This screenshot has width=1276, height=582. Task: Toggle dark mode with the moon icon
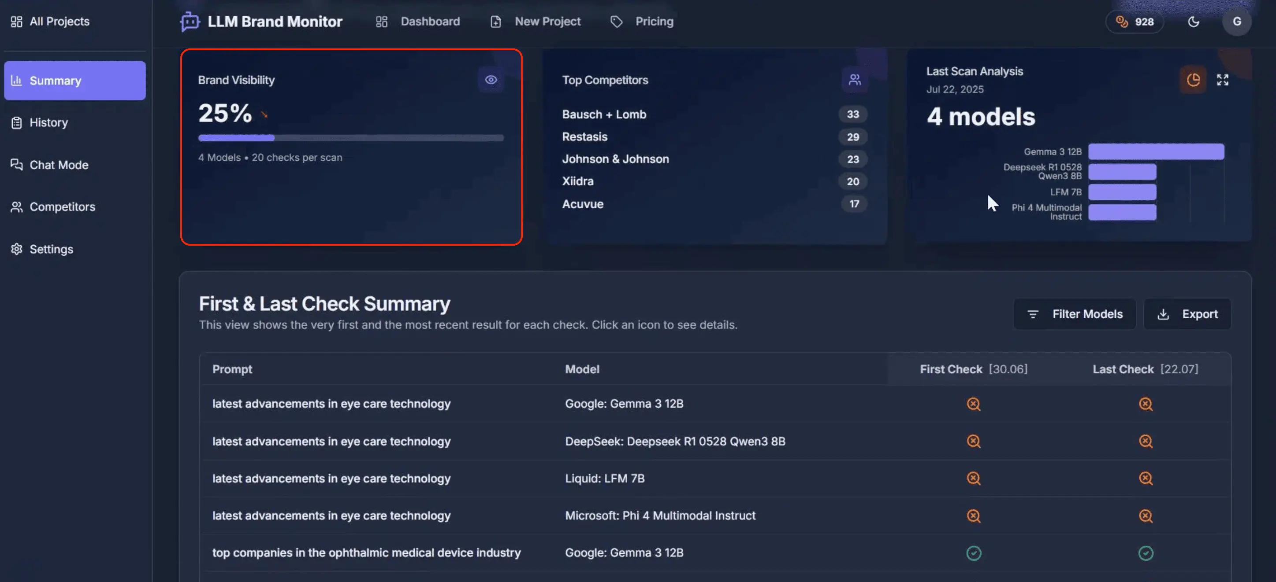point(1193,21)
